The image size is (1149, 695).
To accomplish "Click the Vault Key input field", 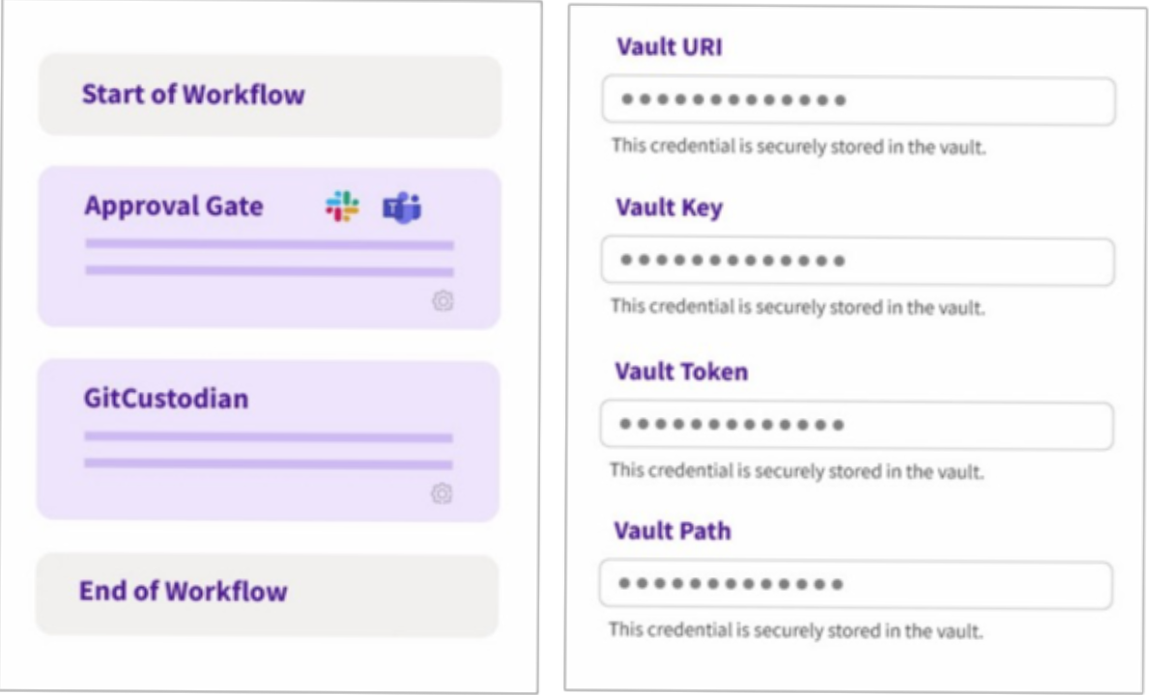I will pyautogui.click(x=857, y=261).
